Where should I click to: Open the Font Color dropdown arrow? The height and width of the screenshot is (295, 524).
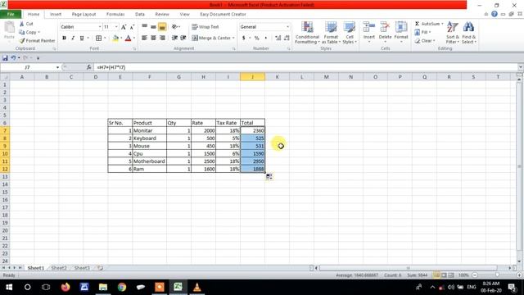[x=134, y=39]
